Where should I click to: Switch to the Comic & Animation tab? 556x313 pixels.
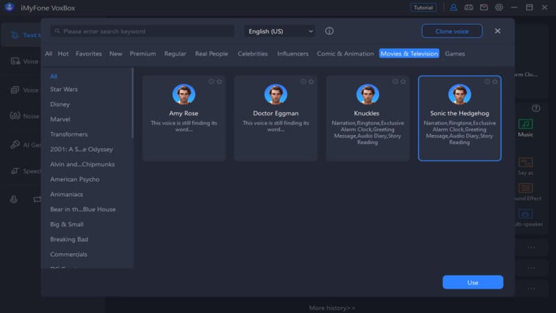[345, 54]
